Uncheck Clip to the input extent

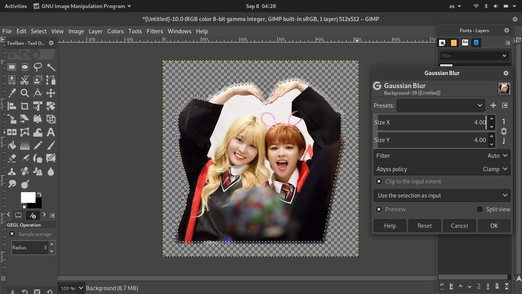pos(379,181)
